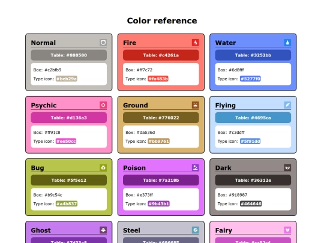Select the Water table color bar #3252bb
324x243 pixels.
point(253,55)
